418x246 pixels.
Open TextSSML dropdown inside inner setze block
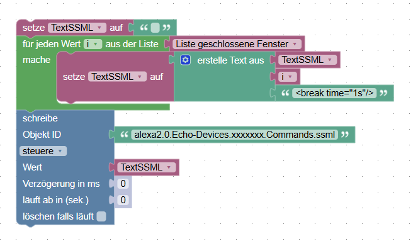click(x=117, y=77)
